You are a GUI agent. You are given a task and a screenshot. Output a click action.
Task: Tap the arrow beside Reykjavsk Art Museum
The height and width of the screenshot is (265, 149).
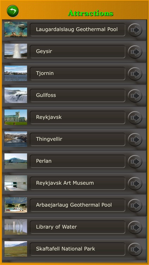(x=135, y=184)
